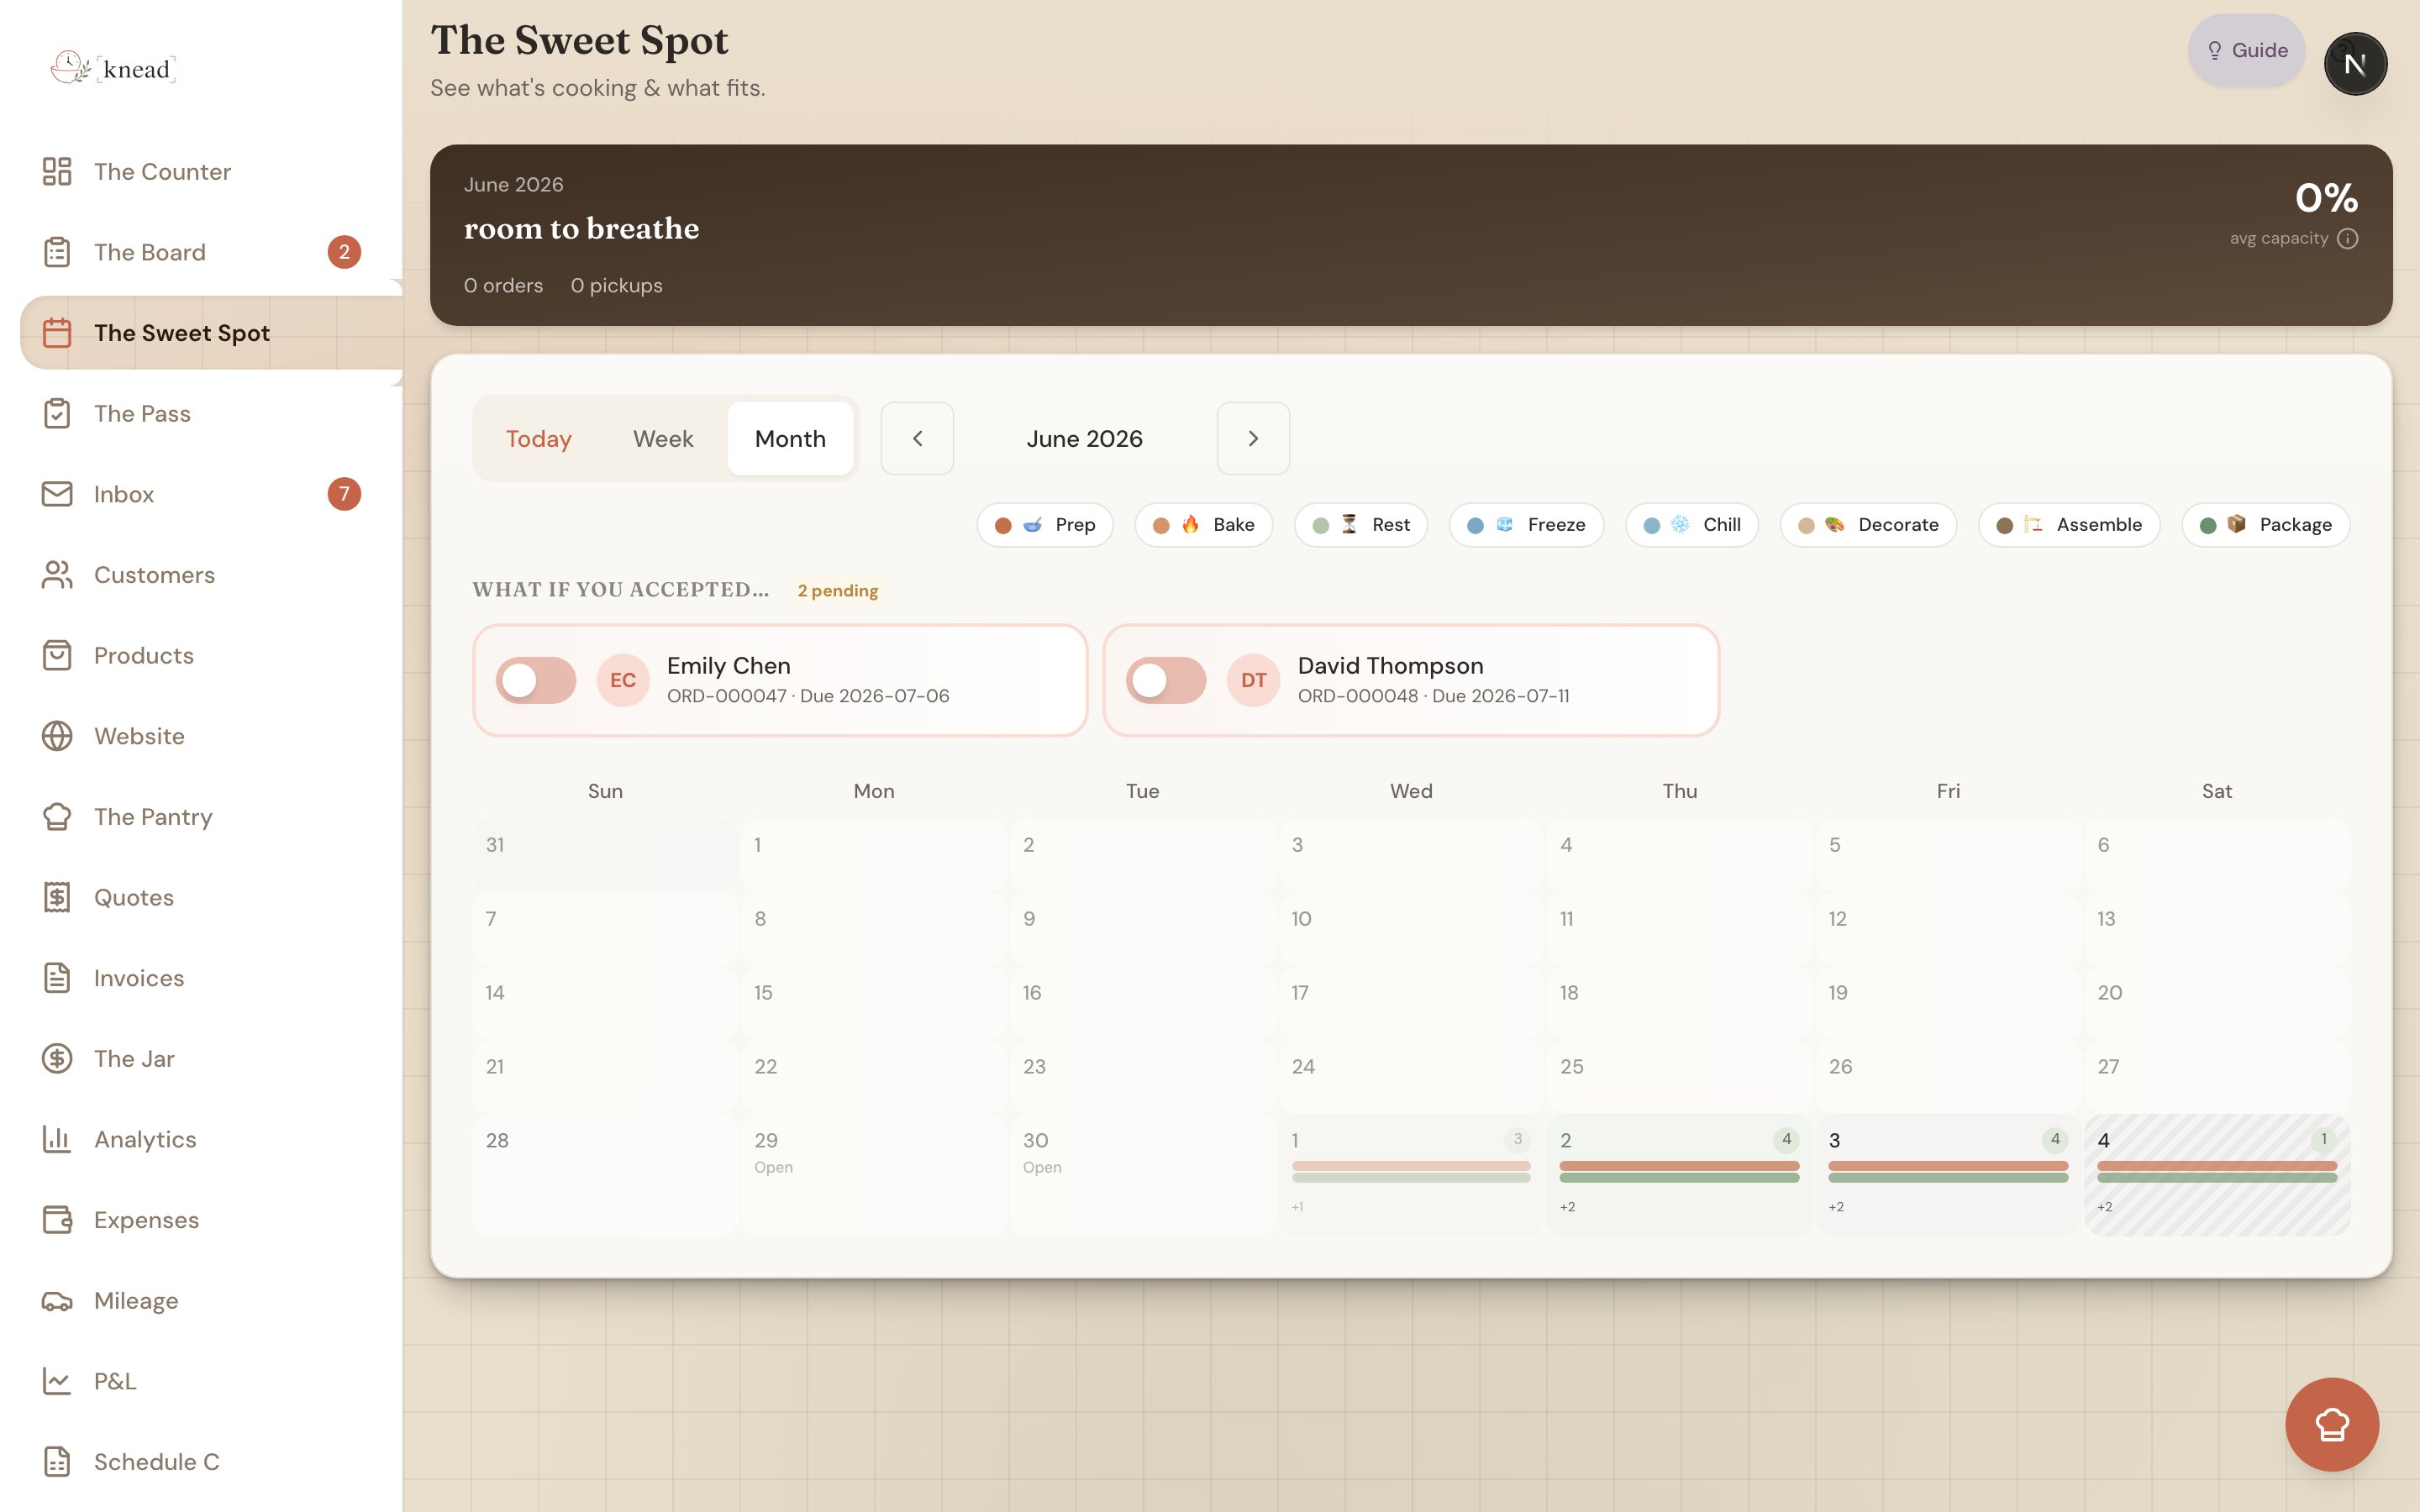Click the 2 pending badge

coord(837,590)
